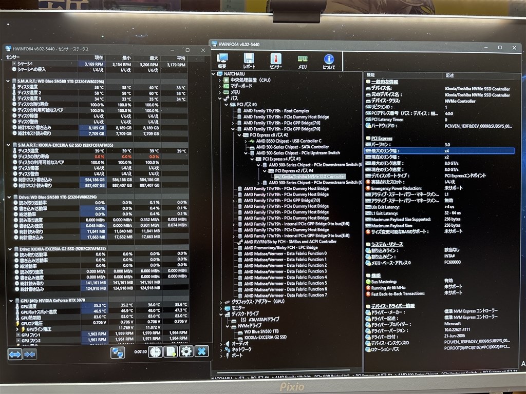The image size is (526, 394).
Task: Collapse S.M.A.R.T. WD Blue SN580 sensor group
Action: [x=8, y=81]
